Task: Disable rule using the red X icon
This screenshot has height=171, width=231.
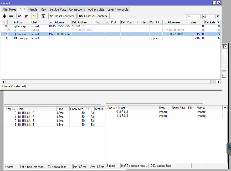Action: [26, 16]
